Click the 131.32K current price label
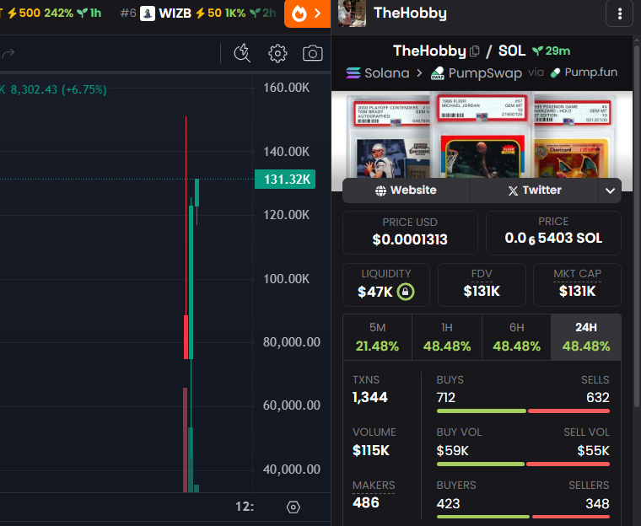 click(x=285, y=179)
